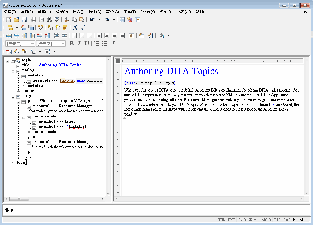Viewport: 313px width, 225px height.
Task: Click the binoculars Find icon
Action: click(x=49, y=20)
